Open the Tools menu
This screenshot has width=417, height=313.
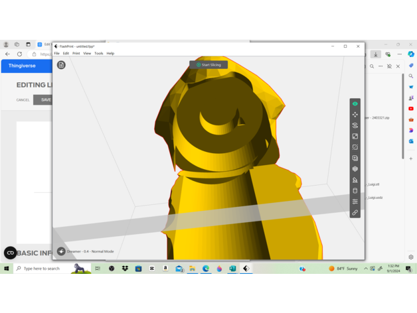point(98,54)
